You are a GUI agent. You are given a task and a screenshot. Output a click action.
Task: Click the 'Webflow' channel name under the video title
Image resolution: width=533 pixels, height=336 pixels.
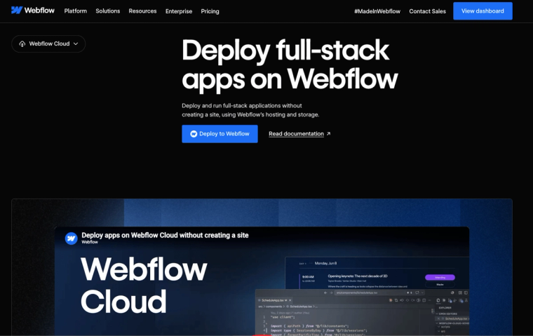coord(90,242)
